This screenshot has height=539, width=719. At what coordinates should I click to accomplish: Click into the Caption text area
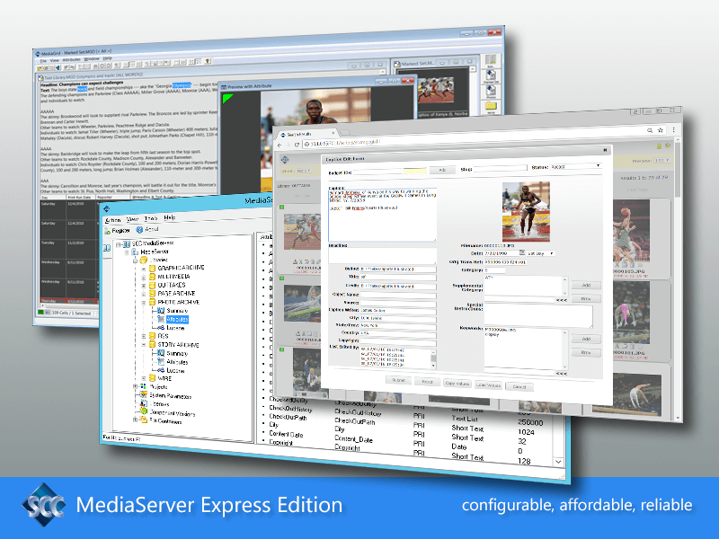click(382, 215)
